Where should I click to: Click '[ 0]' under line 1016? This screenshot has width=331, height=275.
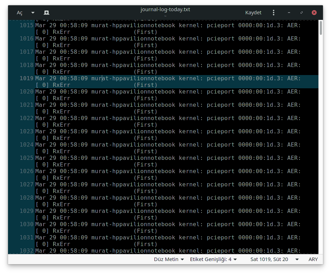[x=42, y=45]
